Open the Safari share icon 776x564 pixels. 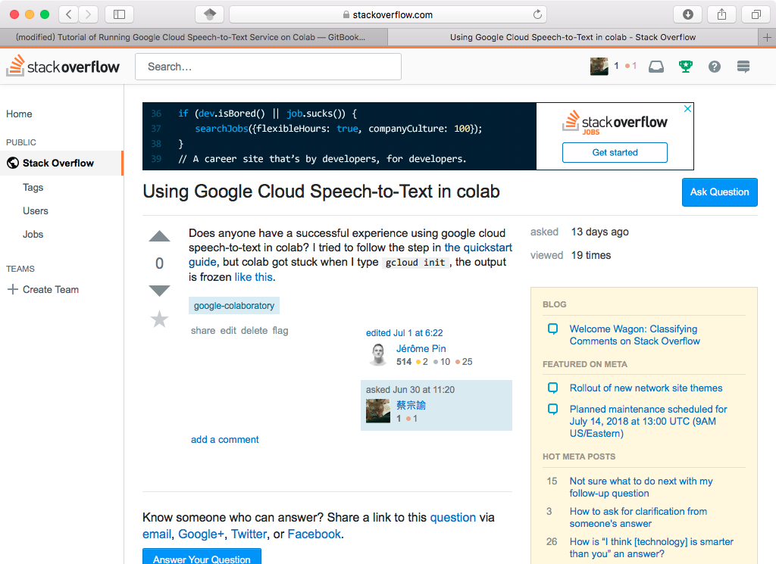click(x=722, y=14)
